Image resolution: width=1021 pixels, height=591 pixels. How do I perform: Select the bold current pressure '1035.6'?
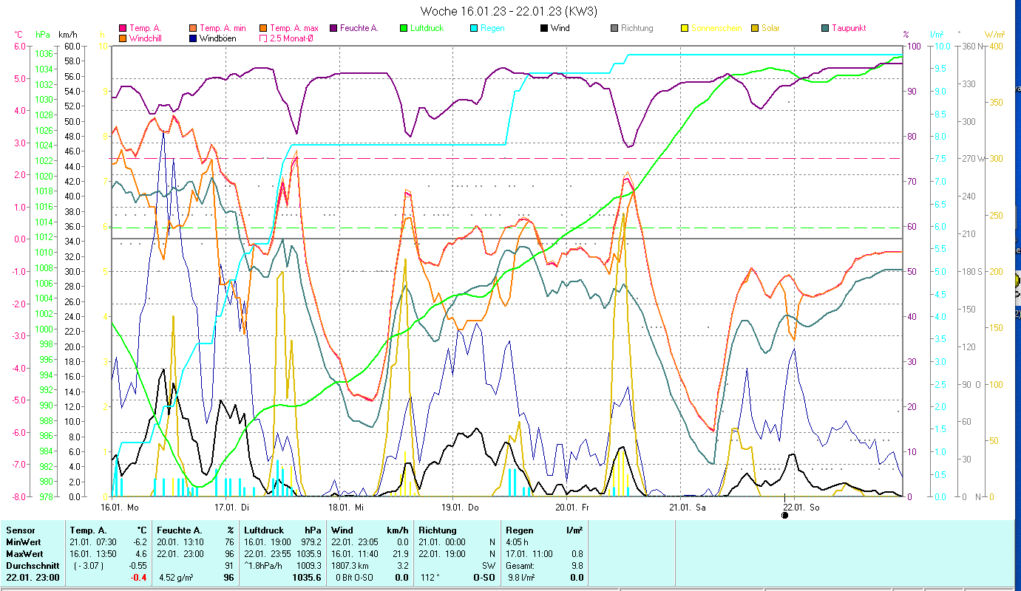point(307,578)
